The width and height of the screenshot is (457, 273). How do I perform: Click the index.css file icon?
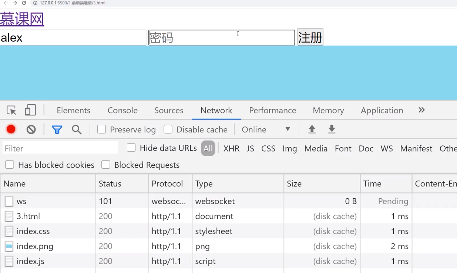[9, 232]
